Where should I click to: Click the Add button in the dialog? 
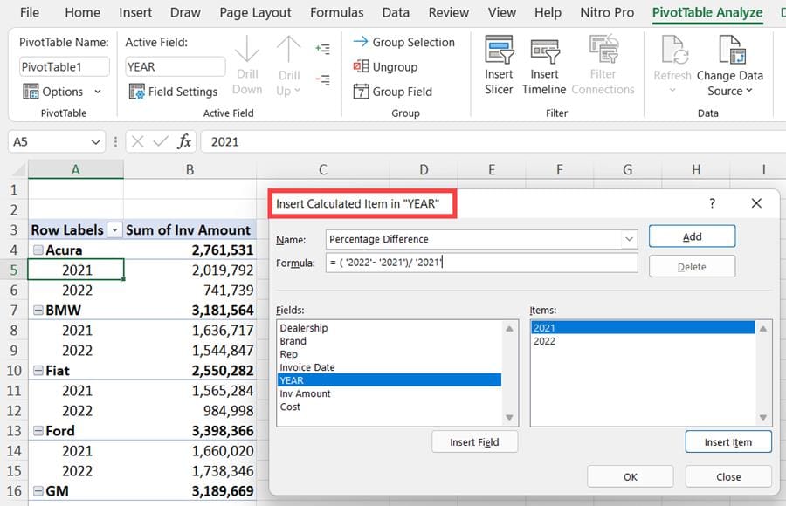(x=691, y=237)
